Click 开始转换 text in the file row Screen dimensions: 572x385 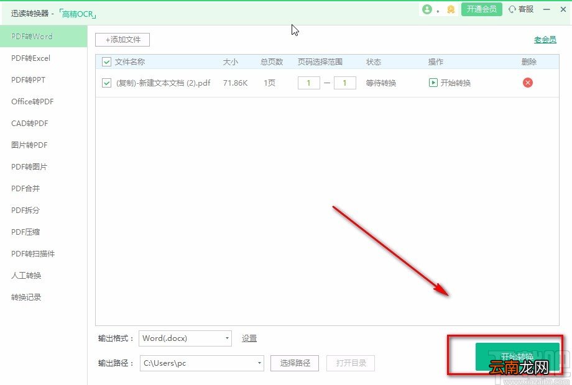point(456,83)
